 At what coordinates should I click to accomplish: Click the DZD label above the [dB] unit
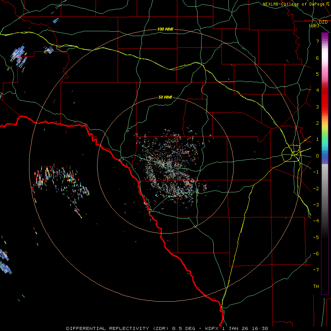323,22
